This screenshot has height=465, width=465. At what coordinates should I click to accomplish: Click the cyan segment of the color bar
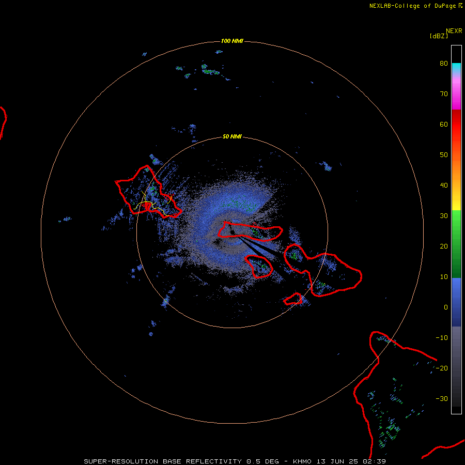pyautogui.click(x=456, y=68)
